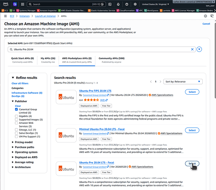Screen dimensions: 216x190
Task: Open the services grid menu icon
Action: pyautogui.click(x=23, y=4)
